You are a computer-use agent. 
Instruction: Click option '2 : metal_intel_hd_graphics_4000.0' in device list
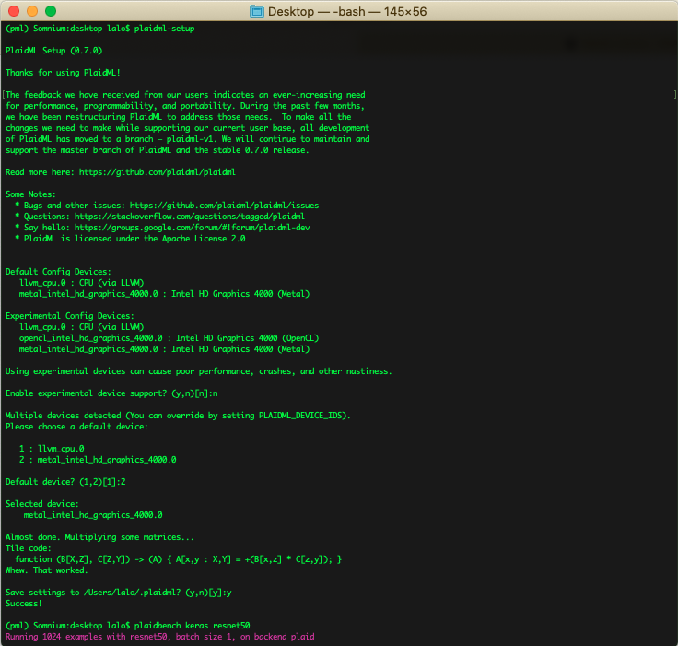98,459
